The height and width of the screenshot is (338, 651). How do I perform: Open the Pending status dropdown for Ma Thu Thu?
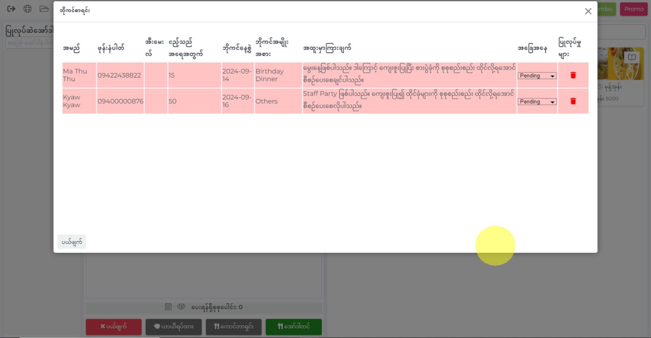[537, 76]
